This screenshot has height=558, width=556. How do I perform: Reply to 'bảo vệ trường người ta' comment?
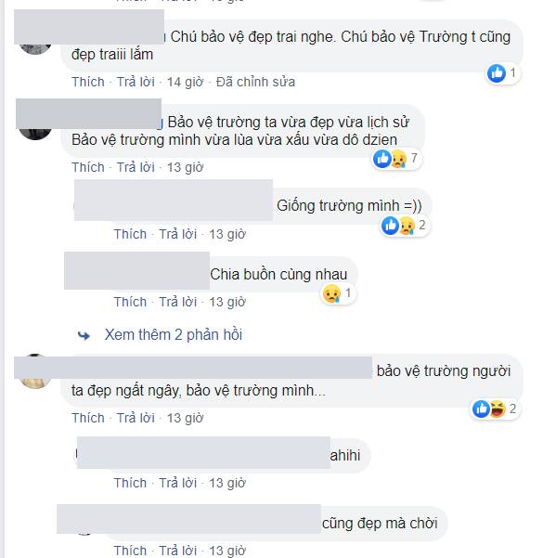pos(136,418)
